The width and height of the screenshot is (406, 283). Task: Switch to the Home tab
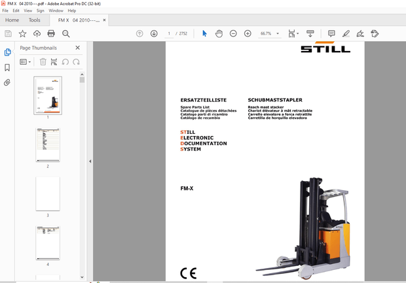12,20
